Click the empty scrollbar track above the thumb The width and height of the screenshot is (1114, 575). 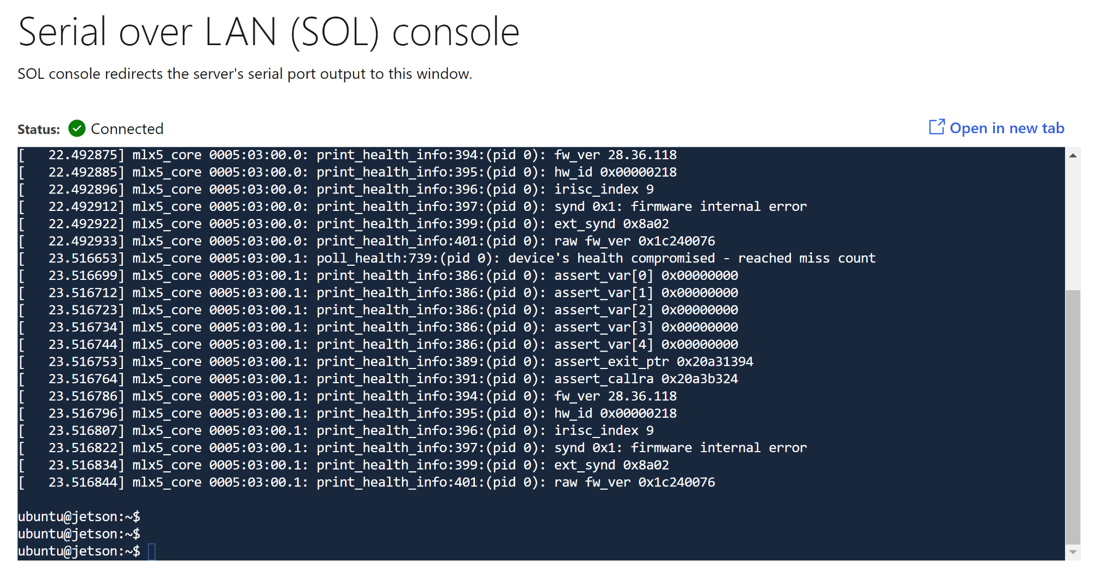tap(1073, 223)
